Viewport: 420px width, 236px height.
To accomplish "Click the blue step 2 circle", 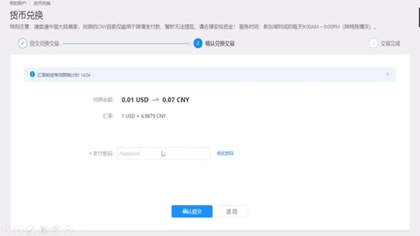I will [x=198, y=43].
